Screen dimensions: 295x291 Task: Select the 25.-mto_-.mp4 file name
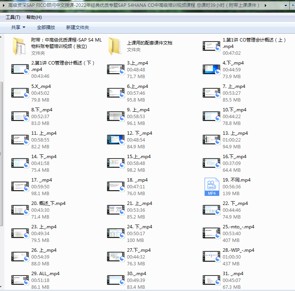238,227
